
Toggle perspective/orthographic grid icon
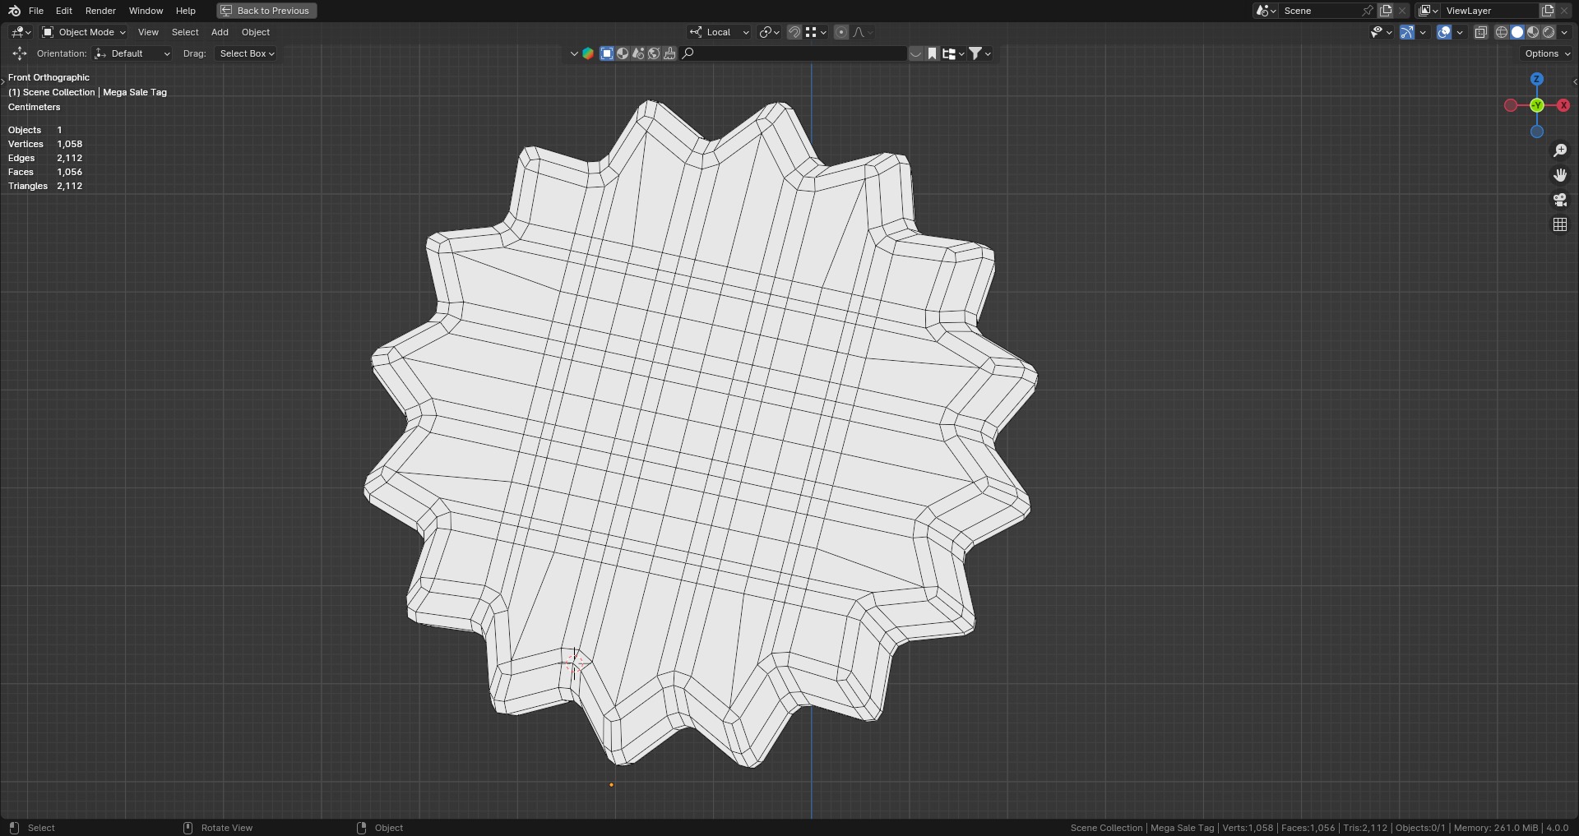(x=1560, y=224)
